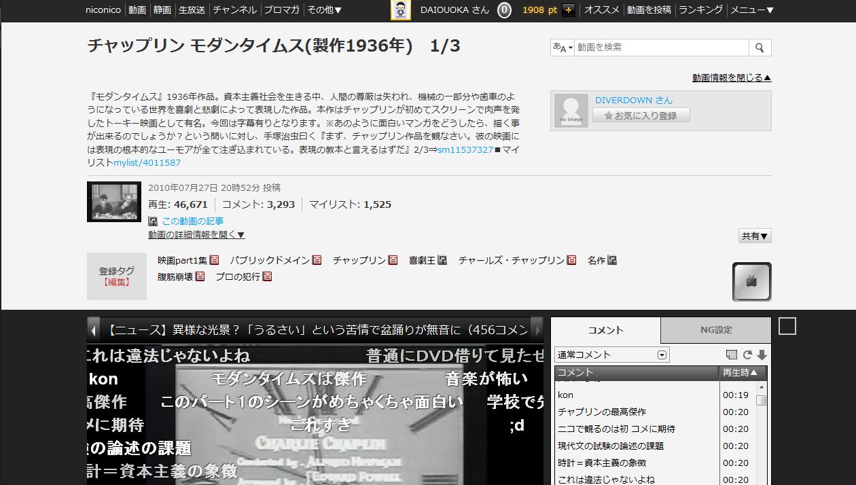Open the mylist/4011587 link

point(147,163)
